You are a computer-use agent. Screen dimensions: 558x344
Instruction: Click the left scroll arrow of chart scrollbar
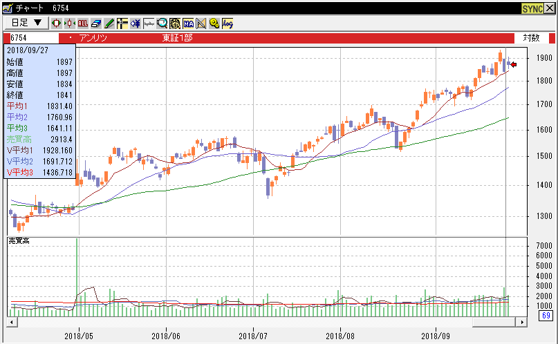point(11,322)
